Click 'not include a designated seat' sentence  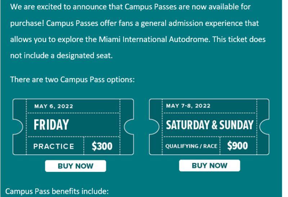tap(61, 56)
